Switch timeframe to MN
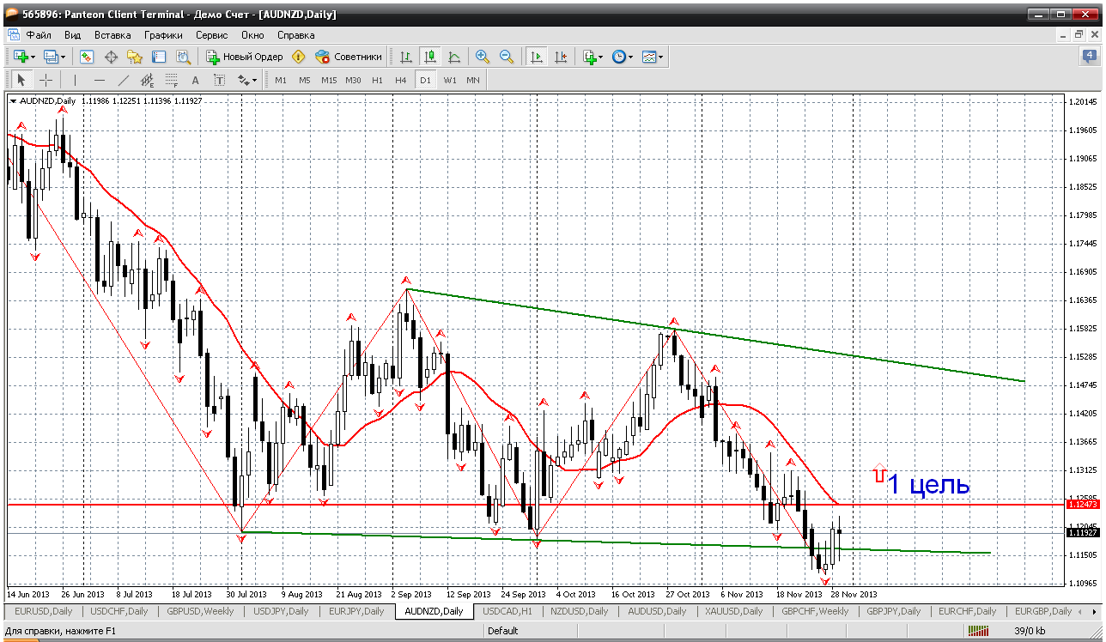The image size is (1106, 642). pyautogui.click(x=473, y=80)
